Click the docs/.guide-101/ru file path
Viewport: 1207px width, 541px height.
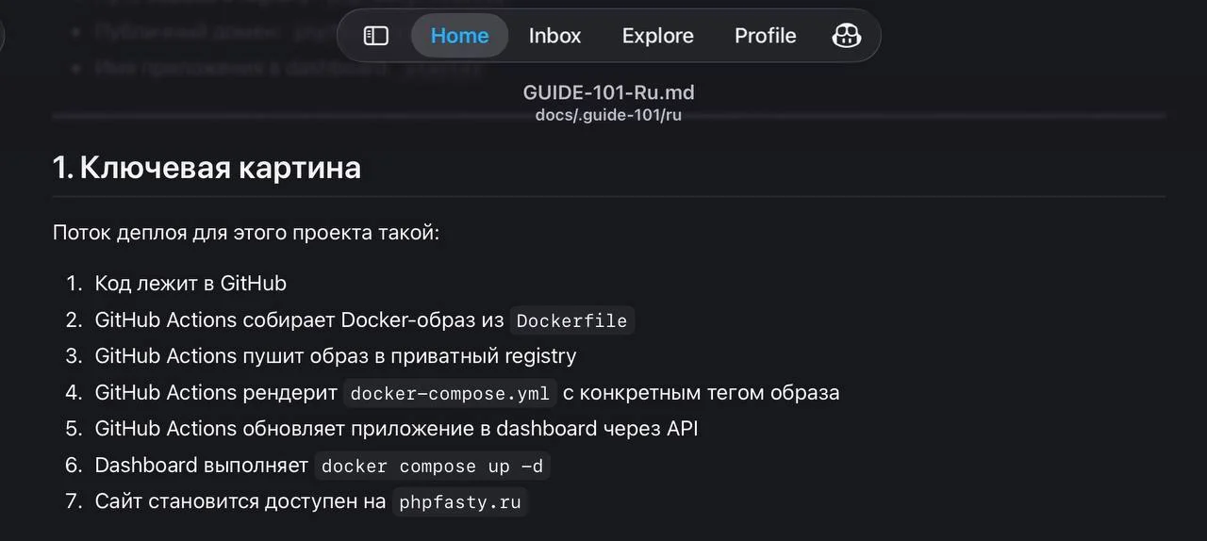[608, 115]
